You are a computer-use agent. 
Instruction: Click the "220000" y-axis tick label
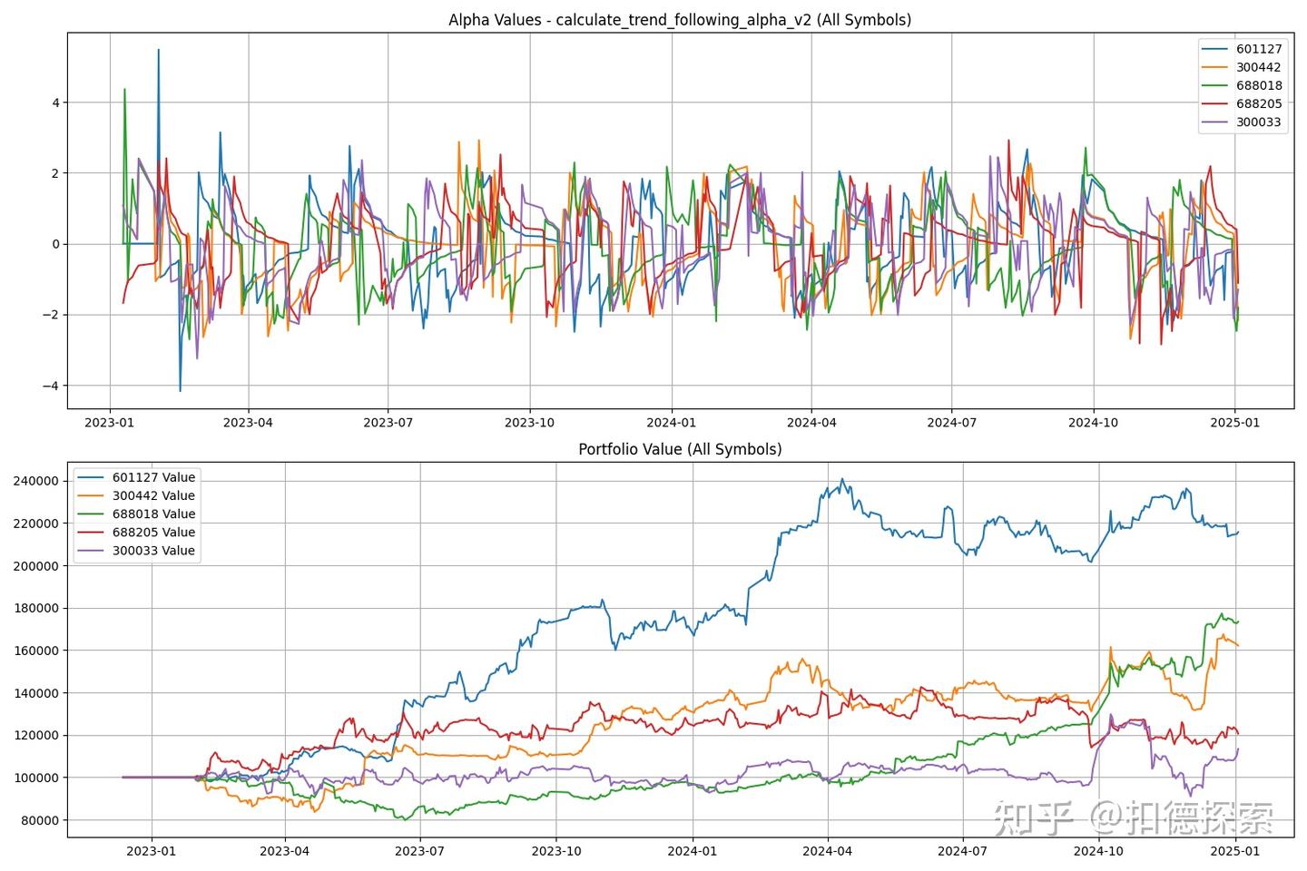point(36,524)
